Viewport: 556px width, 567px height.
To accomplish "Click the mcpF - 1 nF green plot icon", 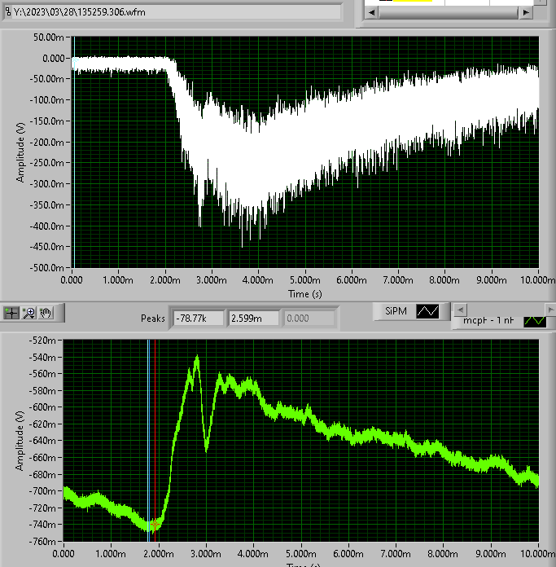I will [535, 321].
